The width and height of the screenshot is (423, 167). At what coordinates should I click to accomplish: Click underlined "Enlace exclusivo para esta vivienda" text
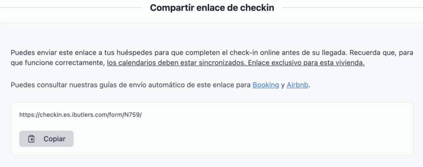pos(306,64)
